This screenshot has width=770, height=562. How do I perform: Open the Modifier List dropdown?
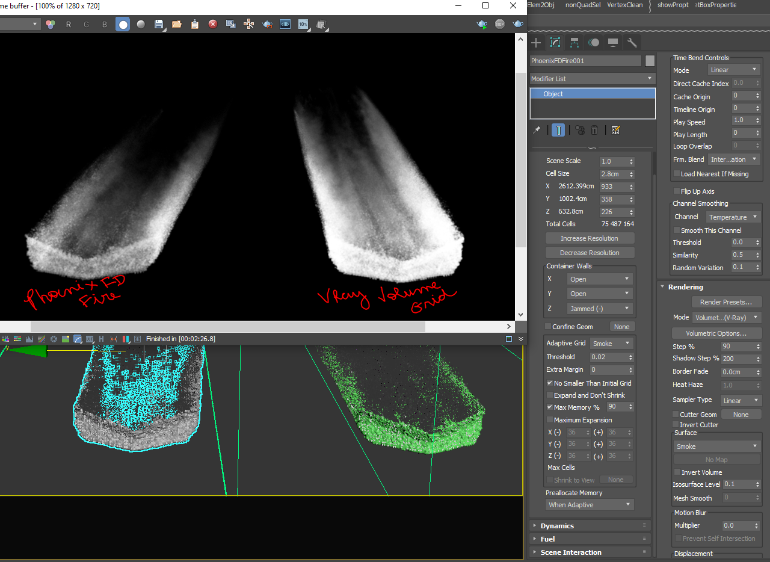[x=592, y=79]
